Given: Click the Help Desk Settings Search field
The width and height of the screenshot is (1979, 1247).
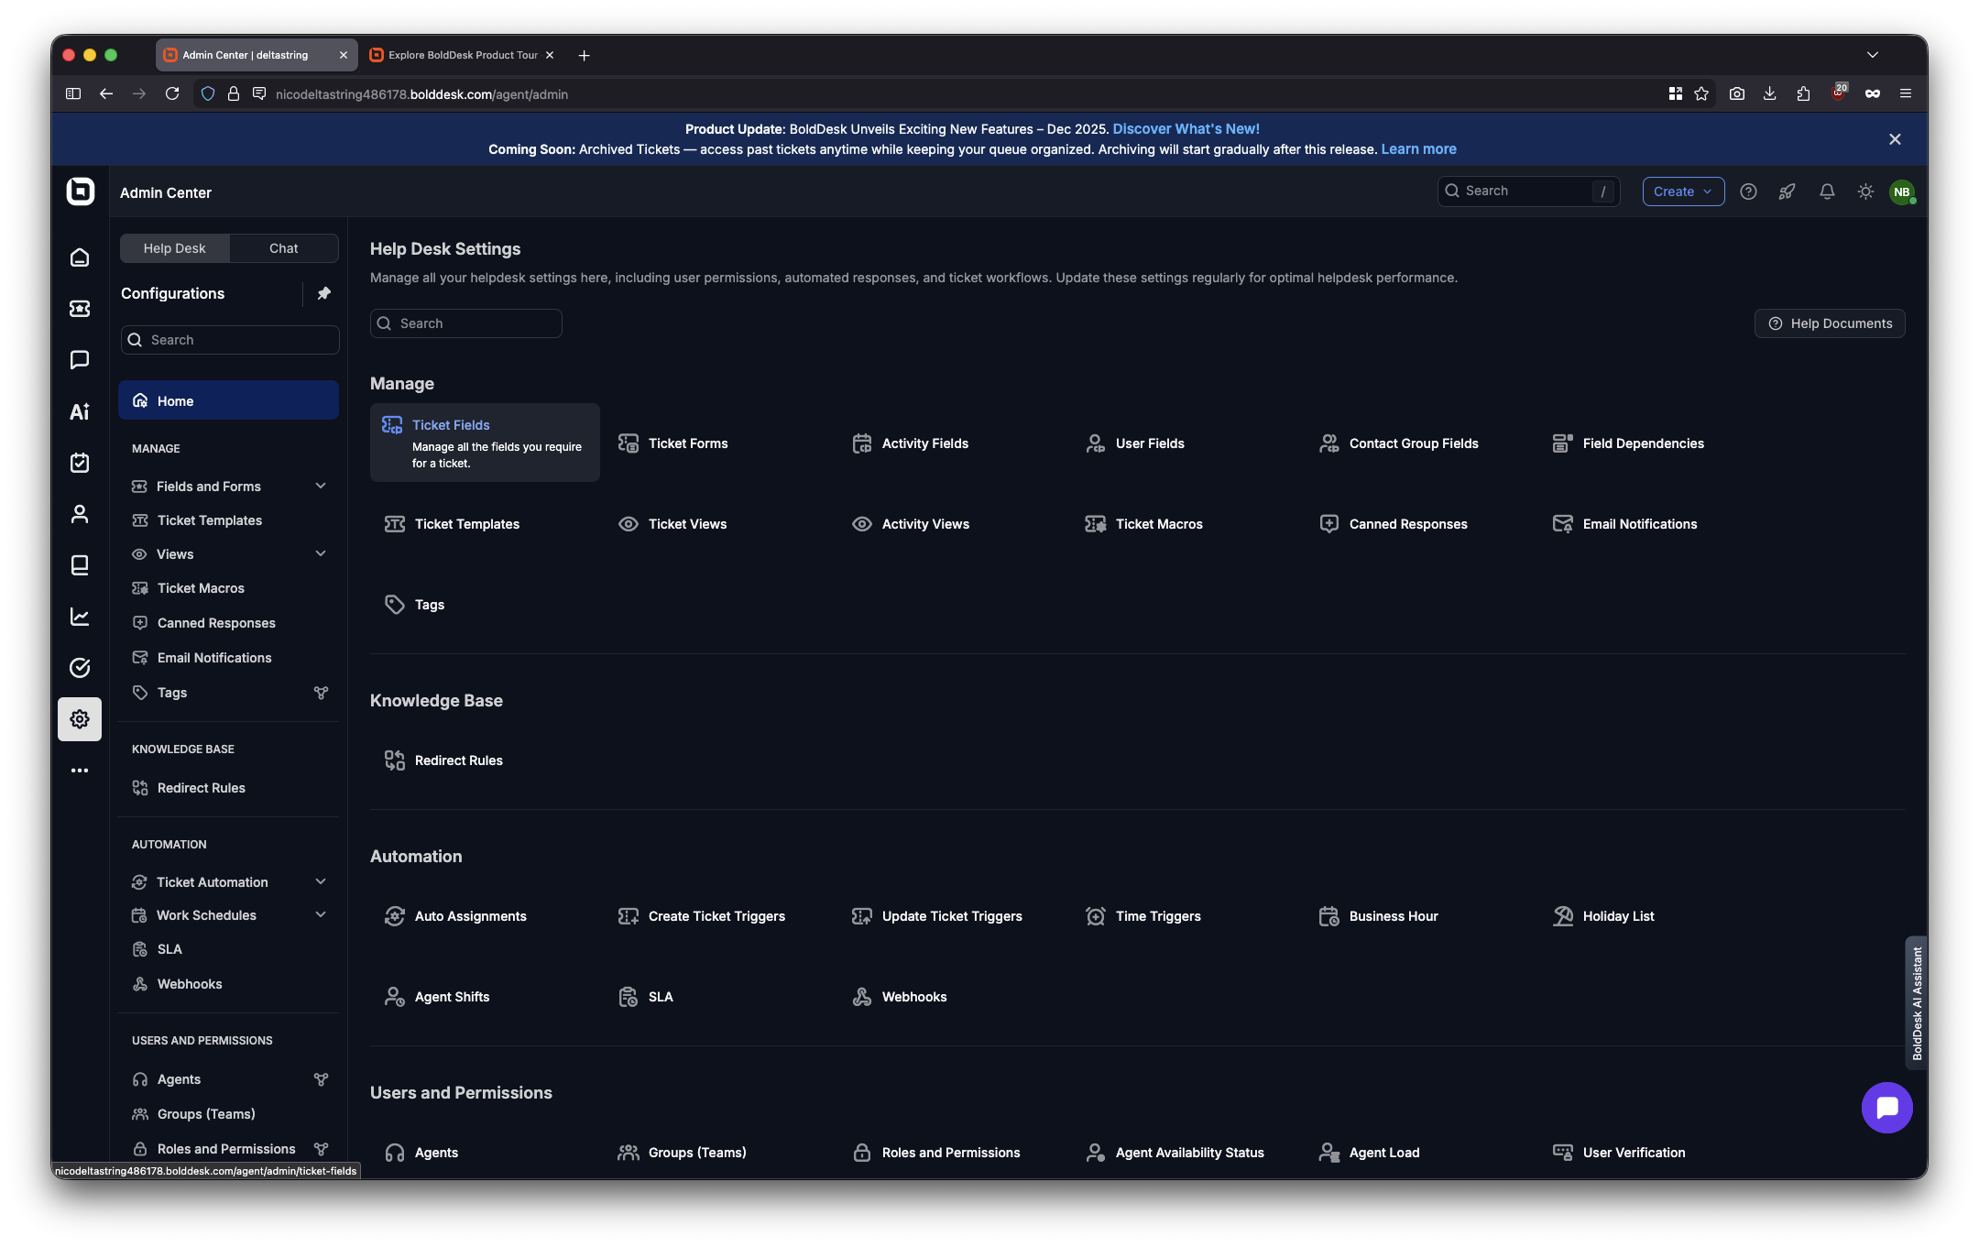Looking at the screenshot, I should (465, 323).
